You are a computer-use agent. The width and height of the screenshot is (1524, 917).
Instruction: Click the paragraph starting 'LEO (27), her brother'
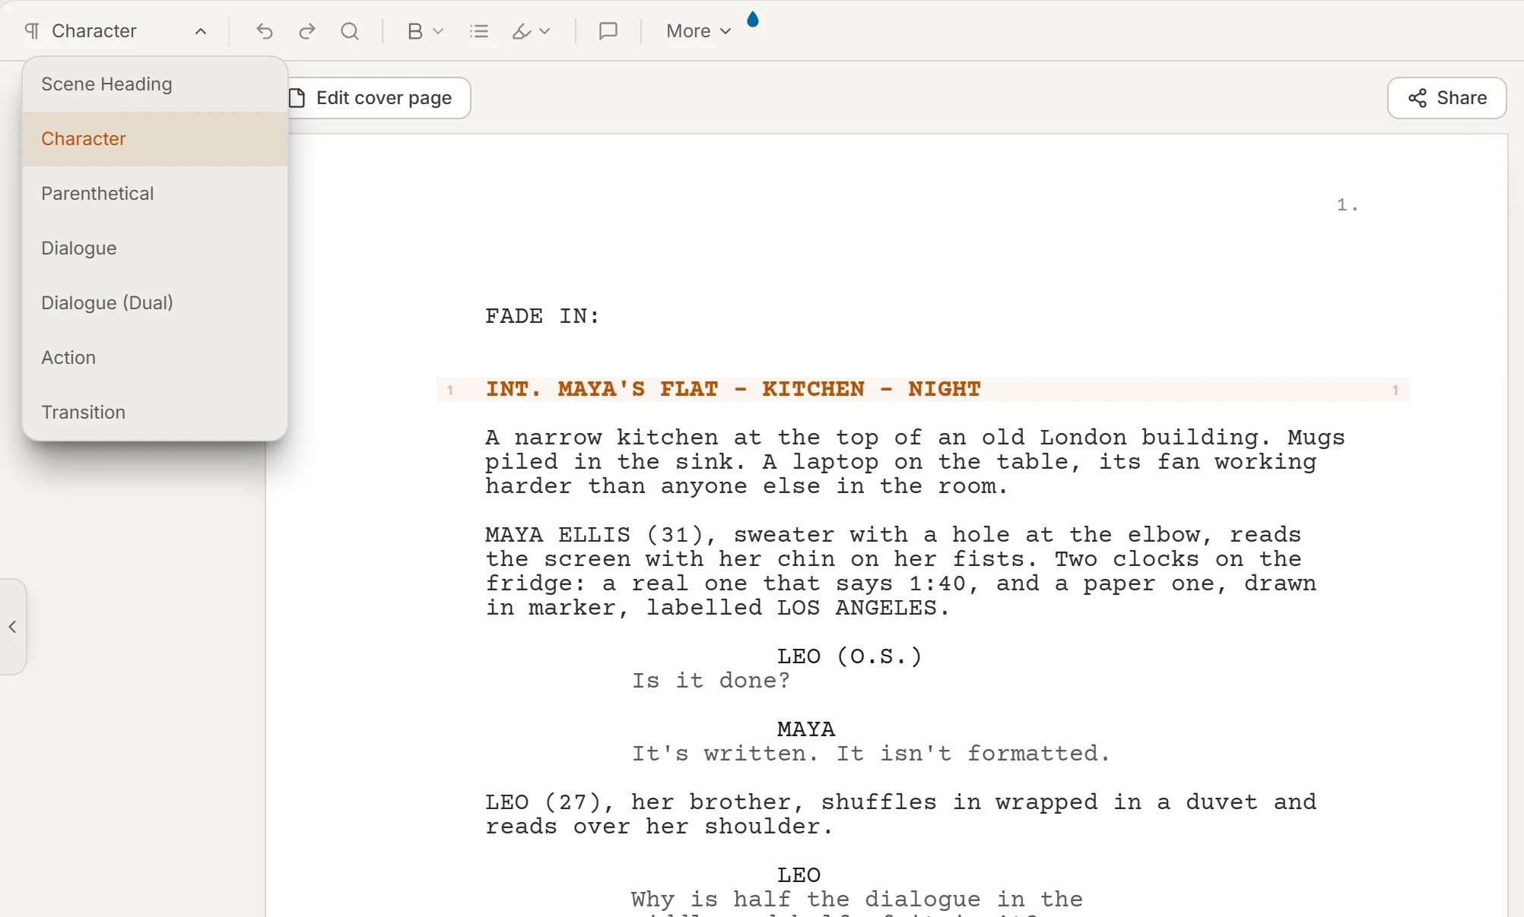click(901, 814)
